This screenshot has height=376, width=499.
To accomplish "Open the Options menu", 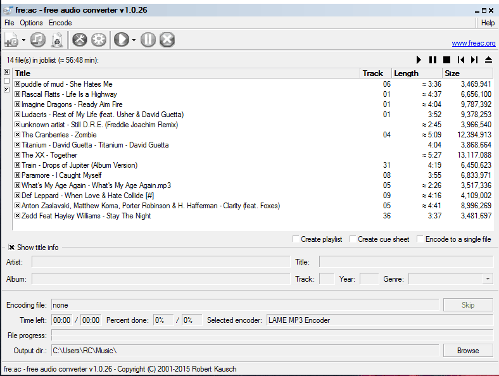I will [31, 23].
